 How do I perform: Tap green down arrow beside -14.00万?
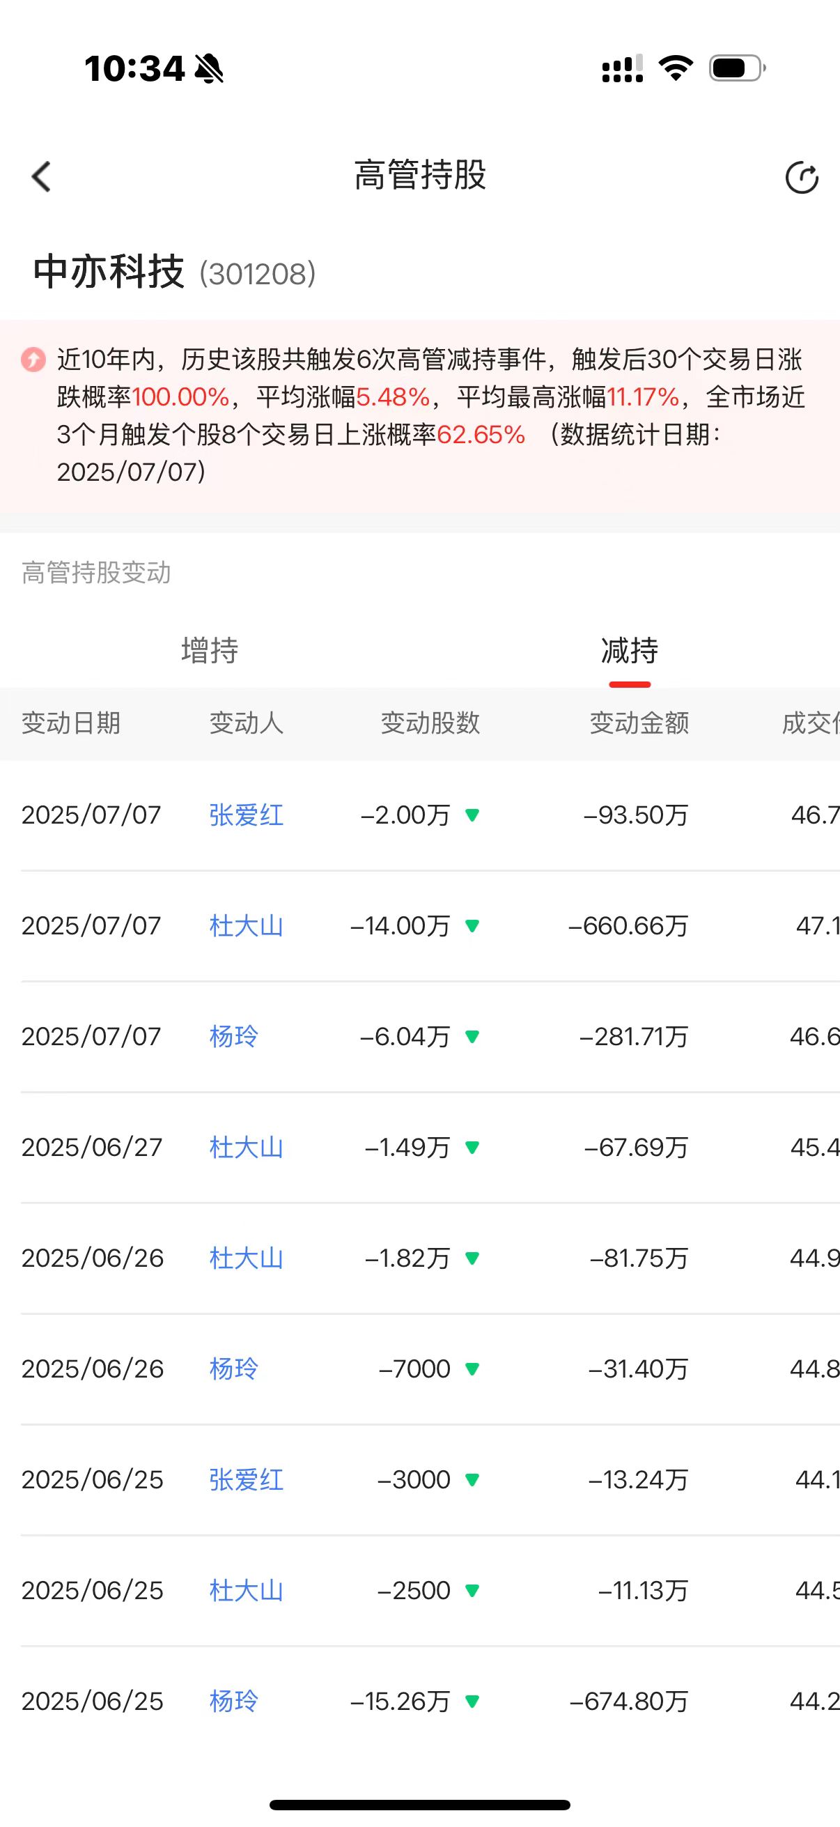click(x=472, y=925)
